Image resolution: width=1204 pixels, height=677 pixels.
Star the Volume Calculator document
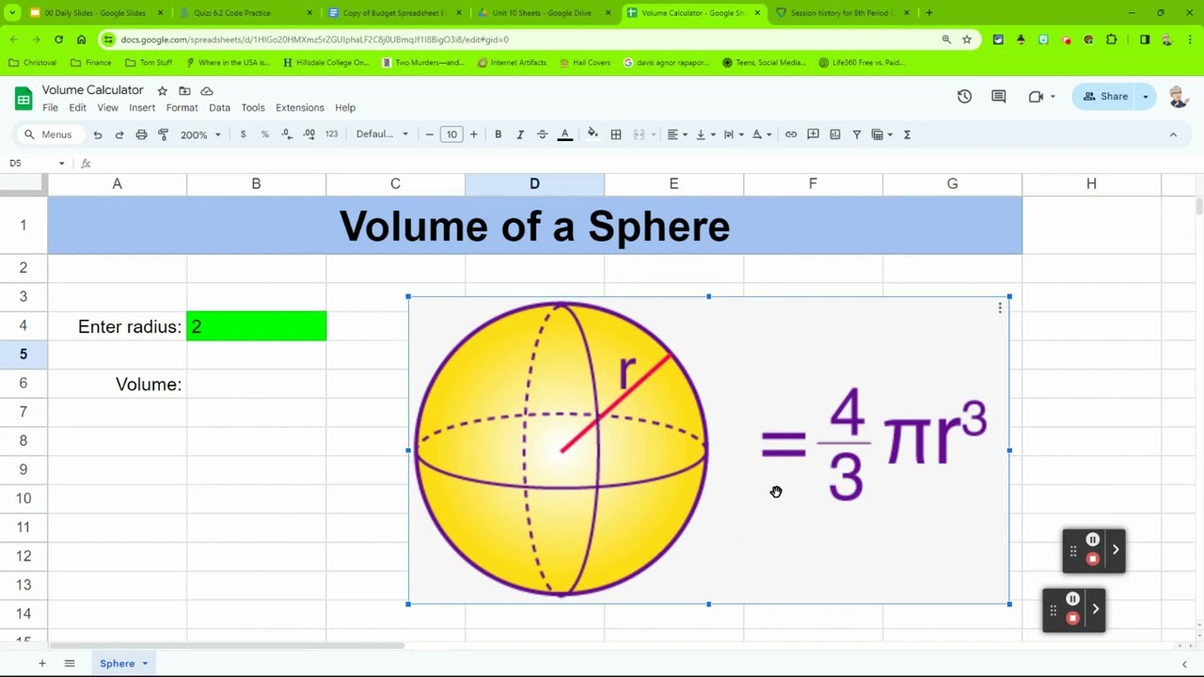click(x=162, y=90)
